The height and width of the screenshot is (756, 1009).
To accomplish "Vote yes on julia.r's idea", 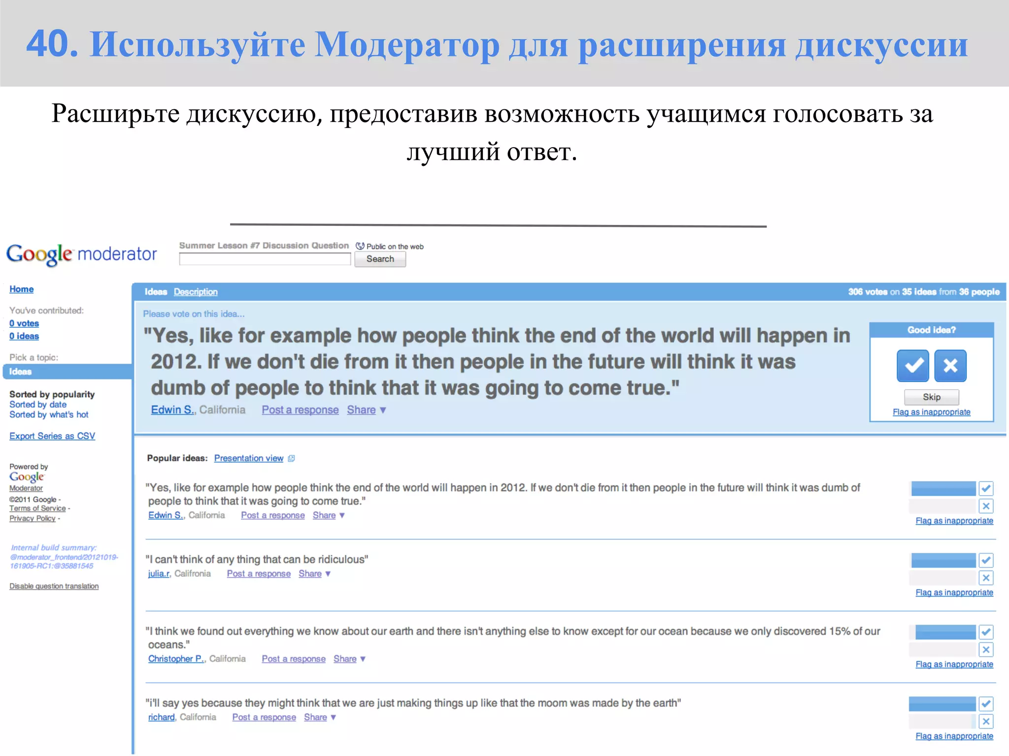I will (x=986, y=560).
